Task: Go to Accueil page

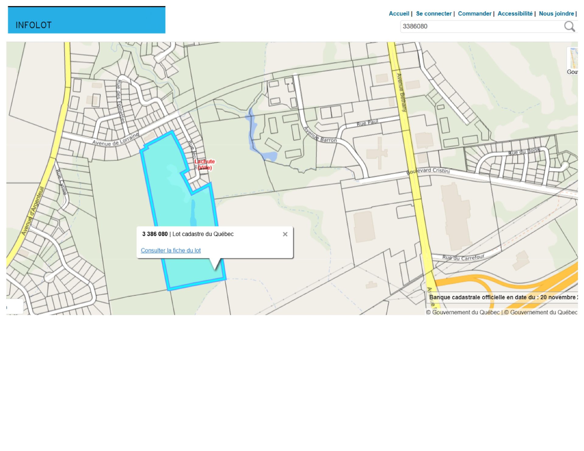Action: (399, 14)
